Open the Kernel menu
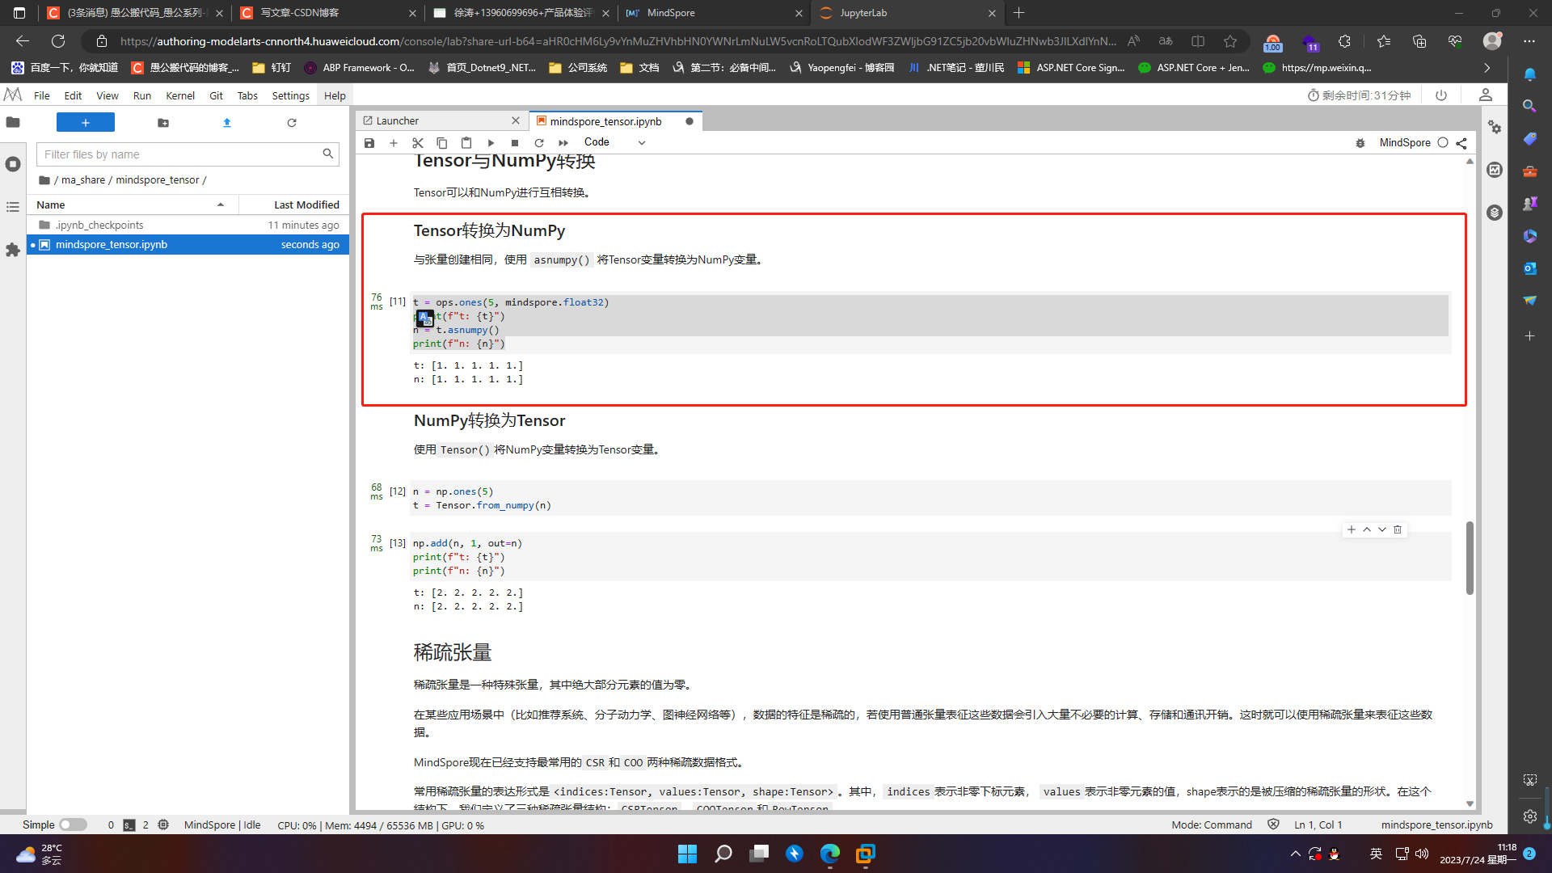 (x=180, y=95)
